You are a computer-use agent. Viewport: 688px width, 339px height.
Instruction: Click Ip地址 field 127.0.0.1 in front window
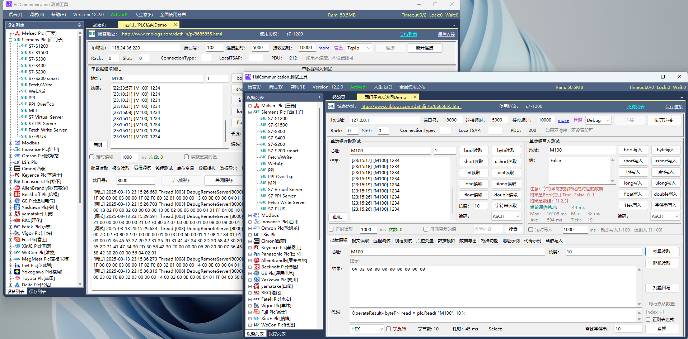[385, 120]
